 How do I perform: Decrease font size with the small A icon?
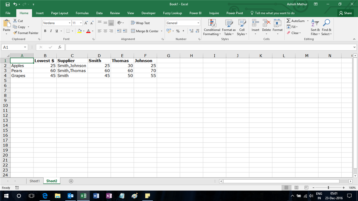[92, 23]
